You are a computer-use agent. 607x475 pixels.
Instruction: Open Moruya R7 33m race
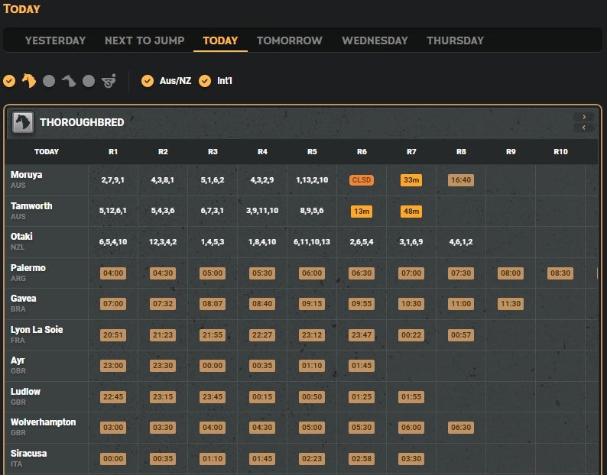[411, 180]
